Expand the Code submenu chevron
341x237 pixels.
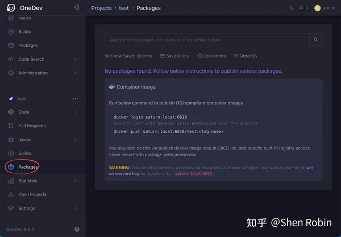pyautogui.click(x=75, y=112)
